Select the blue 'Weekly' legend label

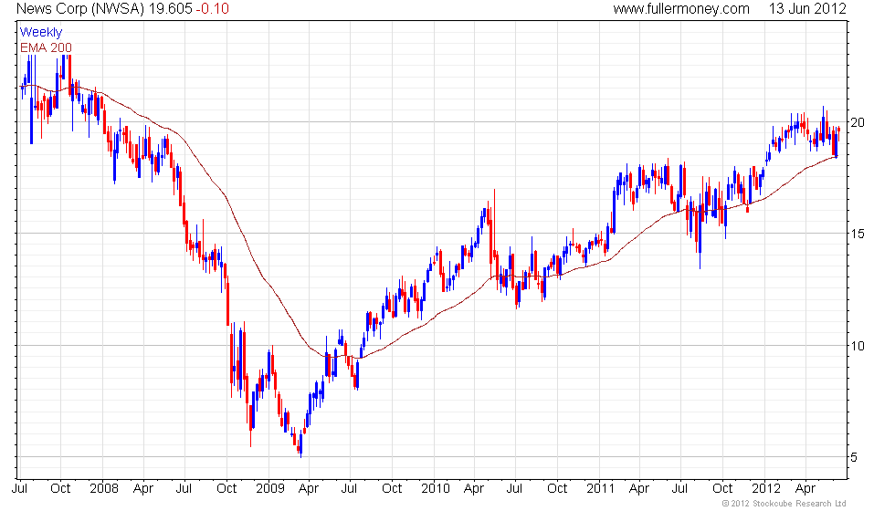point(40,32)
